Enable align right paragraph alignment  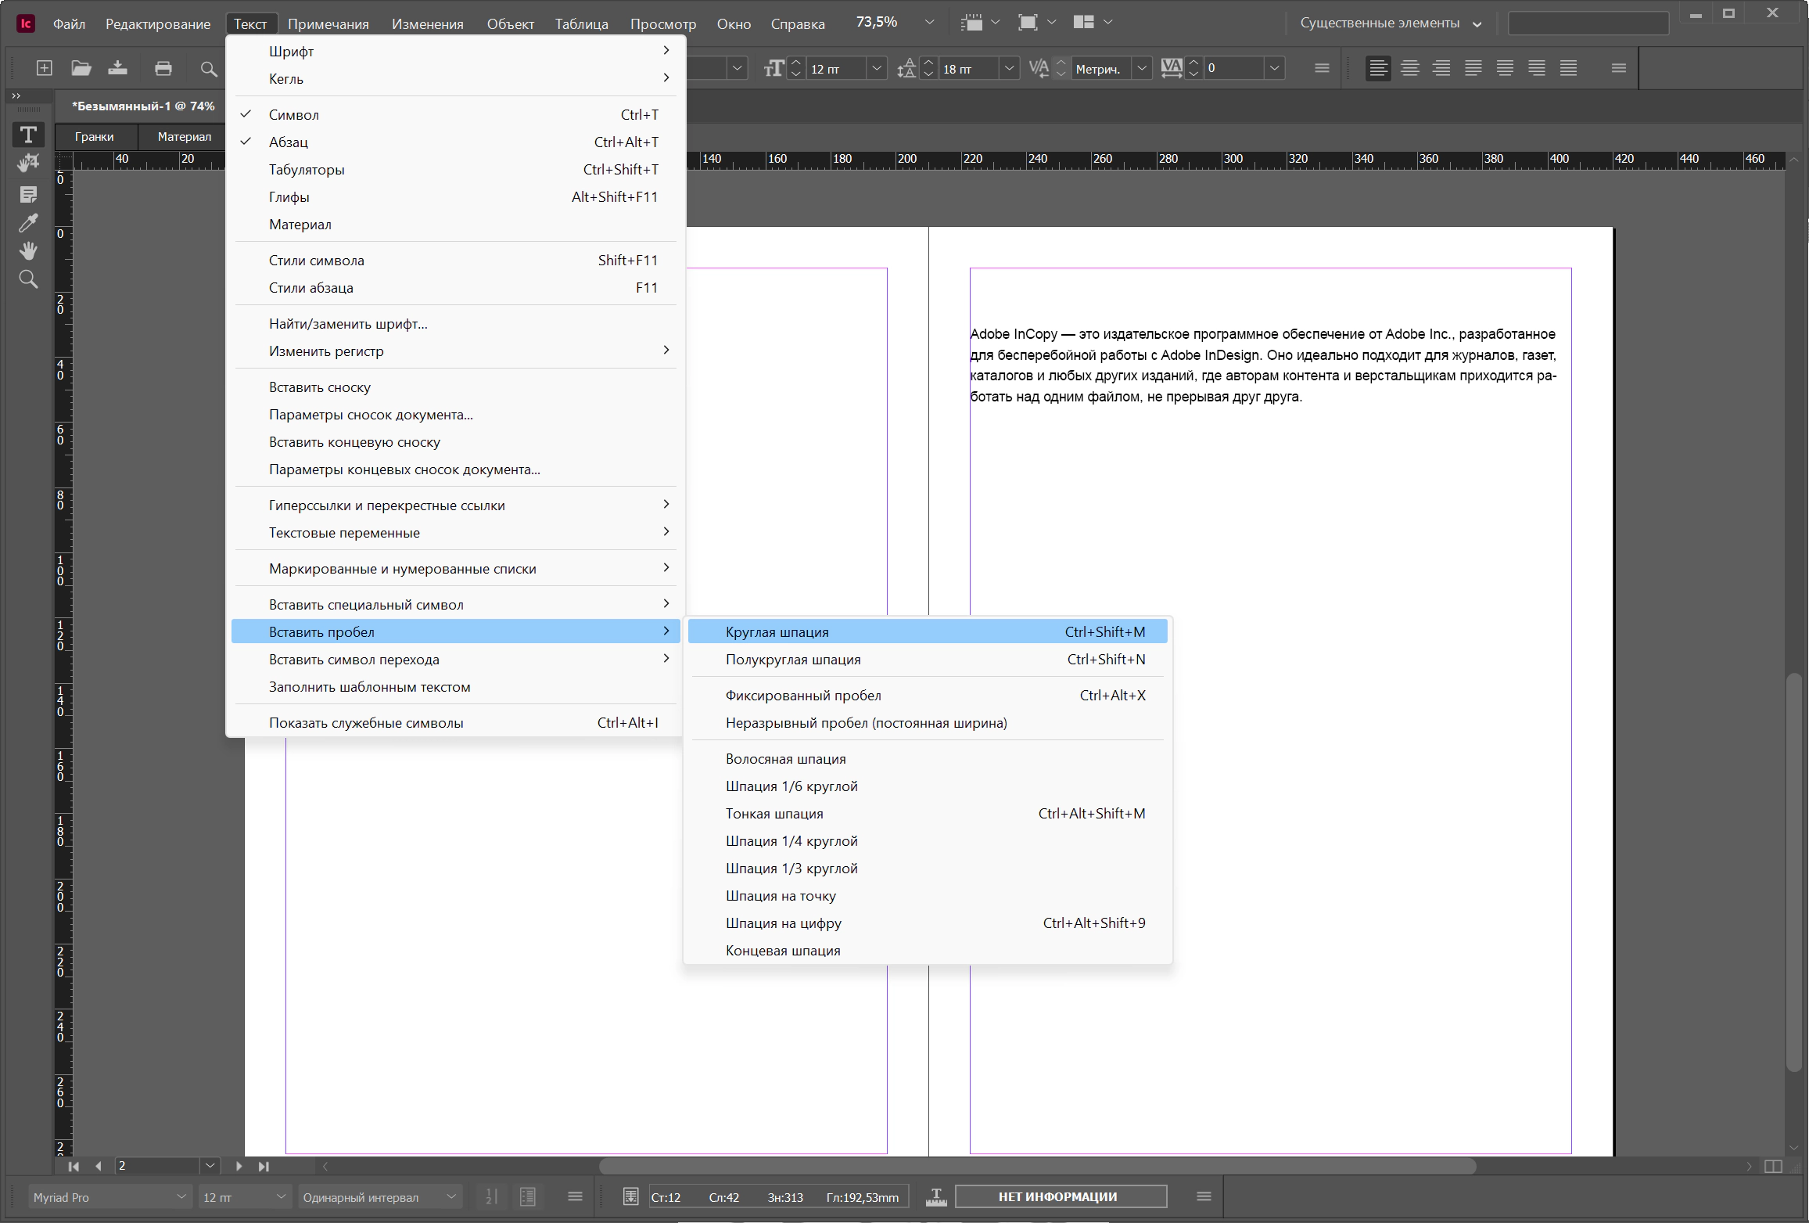[1441, 68]
